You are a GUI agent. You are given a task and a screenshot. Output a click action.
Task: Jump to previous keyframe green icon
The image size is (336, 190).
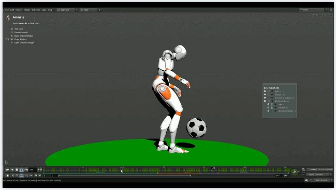point(36,176)
